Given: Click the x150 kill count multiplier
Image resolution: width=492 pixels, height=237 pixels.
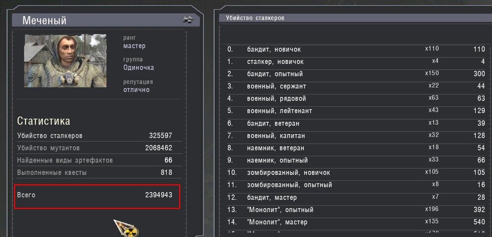Looking at the screenshot, I should pyautogui.click(x=432, y=73).
